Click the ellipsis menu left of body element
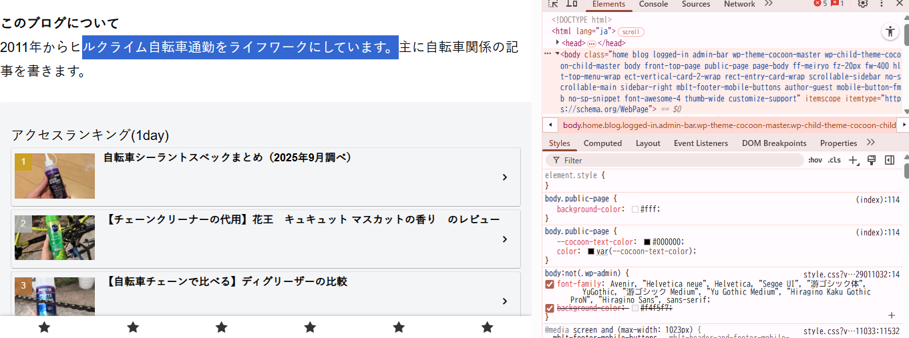Screen dimensions: 909x338 [x=548, y=53]
